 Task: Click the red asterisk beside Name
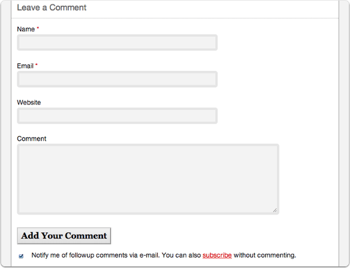click(x=38, y=29)
